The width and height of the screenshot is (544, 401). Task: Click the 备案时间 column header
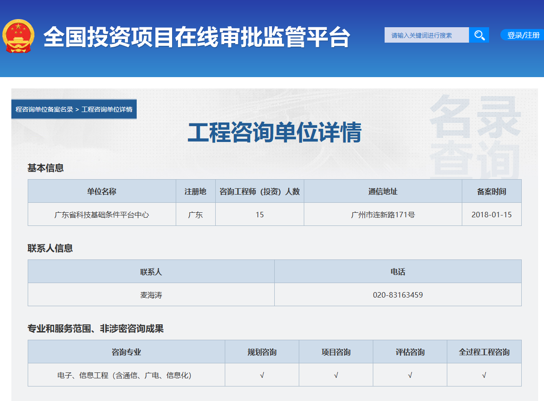pos(492,191)
